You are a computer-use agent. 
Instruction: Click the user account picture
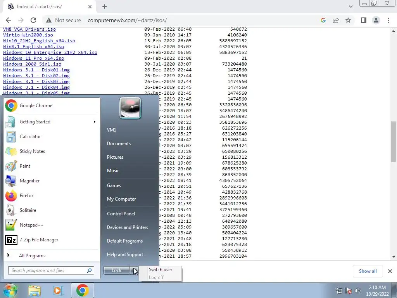tap(130, 108)
